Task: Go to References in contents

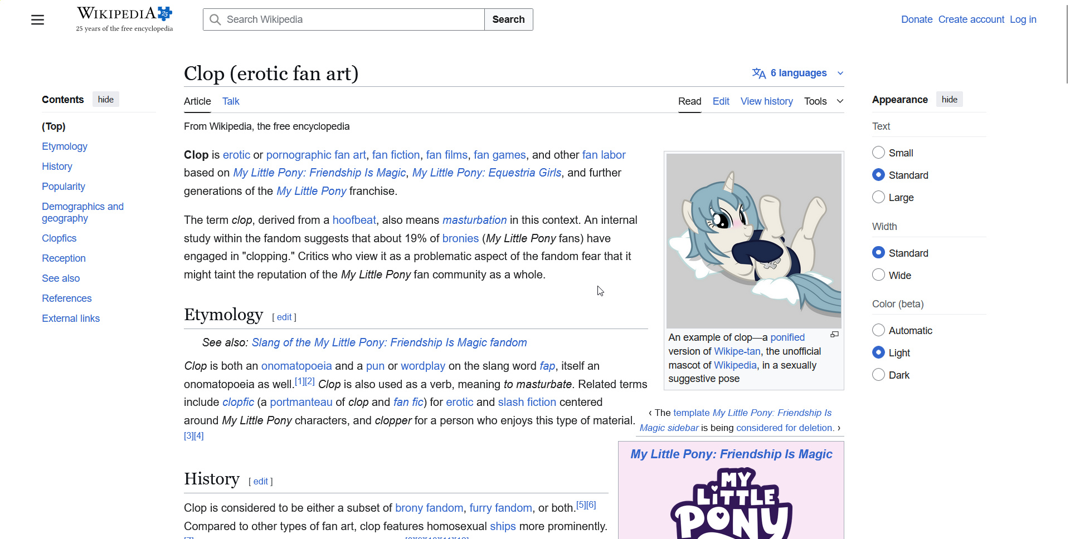Action: [67, 298]
